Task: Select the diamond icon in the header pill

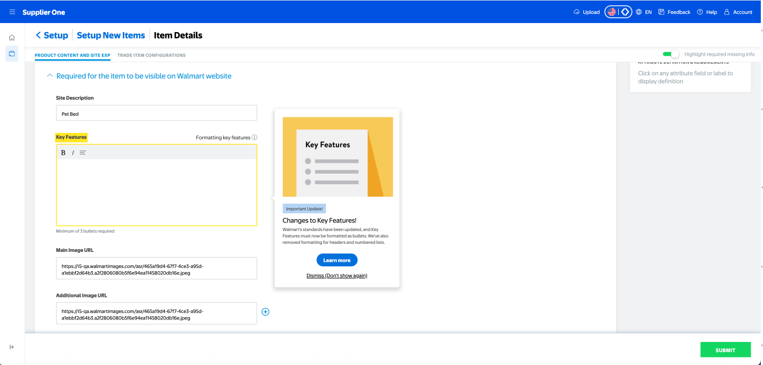Action: click(x=625, y=12)
